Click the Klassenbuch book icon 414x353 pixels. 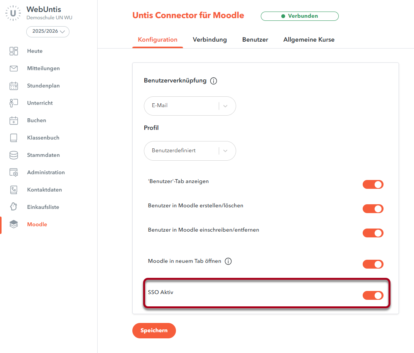(14, 138)
